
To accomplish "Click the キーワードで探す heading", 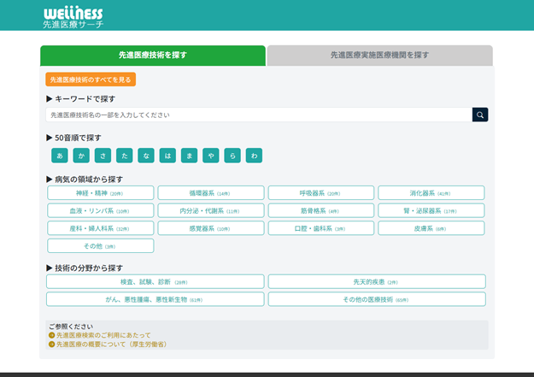I will [81, 99].
